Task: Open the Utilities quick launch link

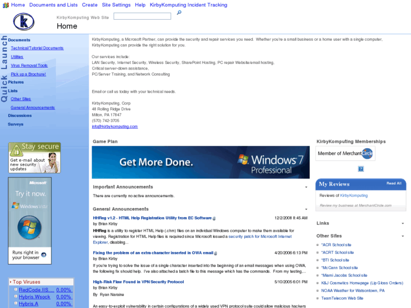Action: coord(17,57)
